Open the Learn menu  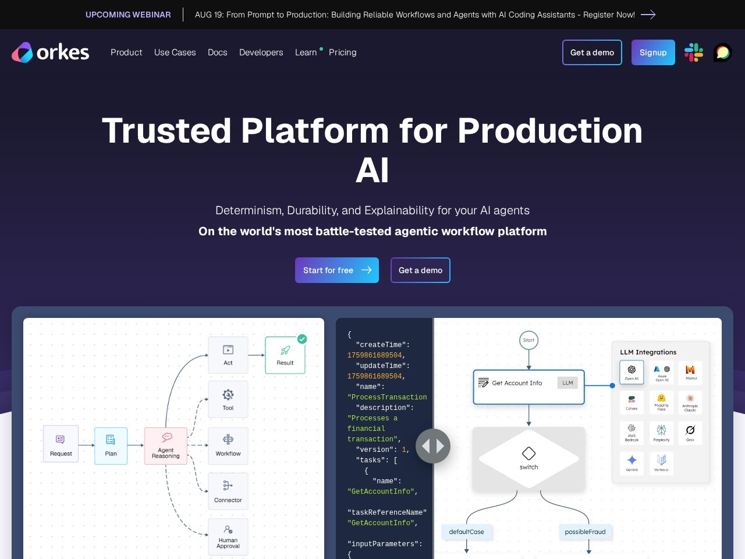point(306,52)
